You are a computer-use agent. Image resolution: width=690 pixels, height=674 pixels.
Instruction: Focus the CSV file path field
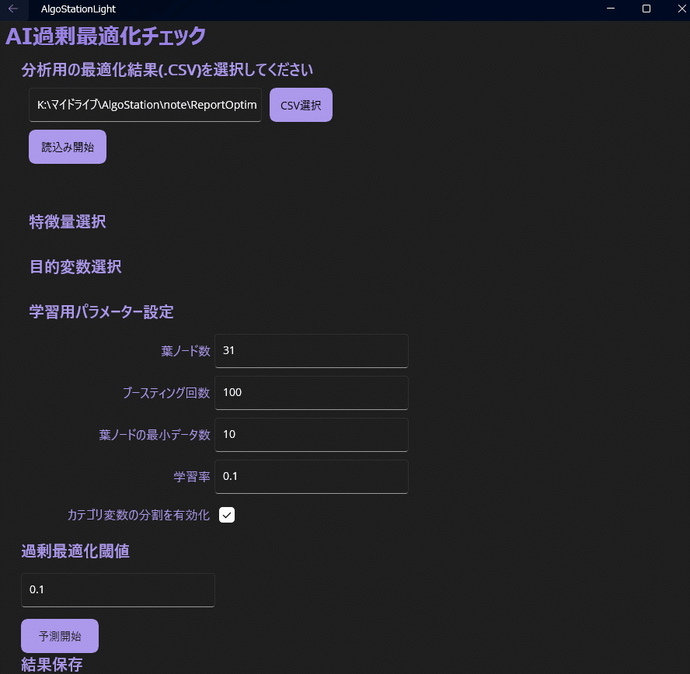[145, 105]
